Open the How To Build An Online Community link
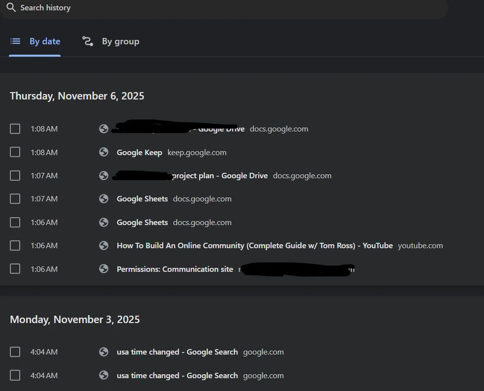This screenshot has height=391, width=484. [x=254, y=245]
